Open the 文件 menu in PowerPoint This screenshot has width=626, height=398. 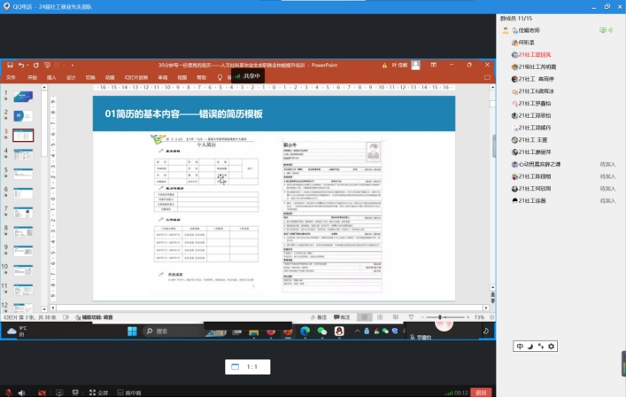pos(12,77)
